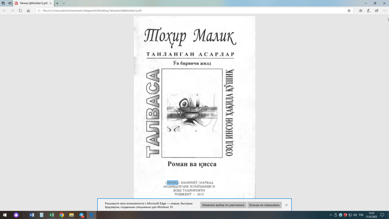
Task: Open the Settings and more menu
Action: pyautogui.click(x=384, y=10)
